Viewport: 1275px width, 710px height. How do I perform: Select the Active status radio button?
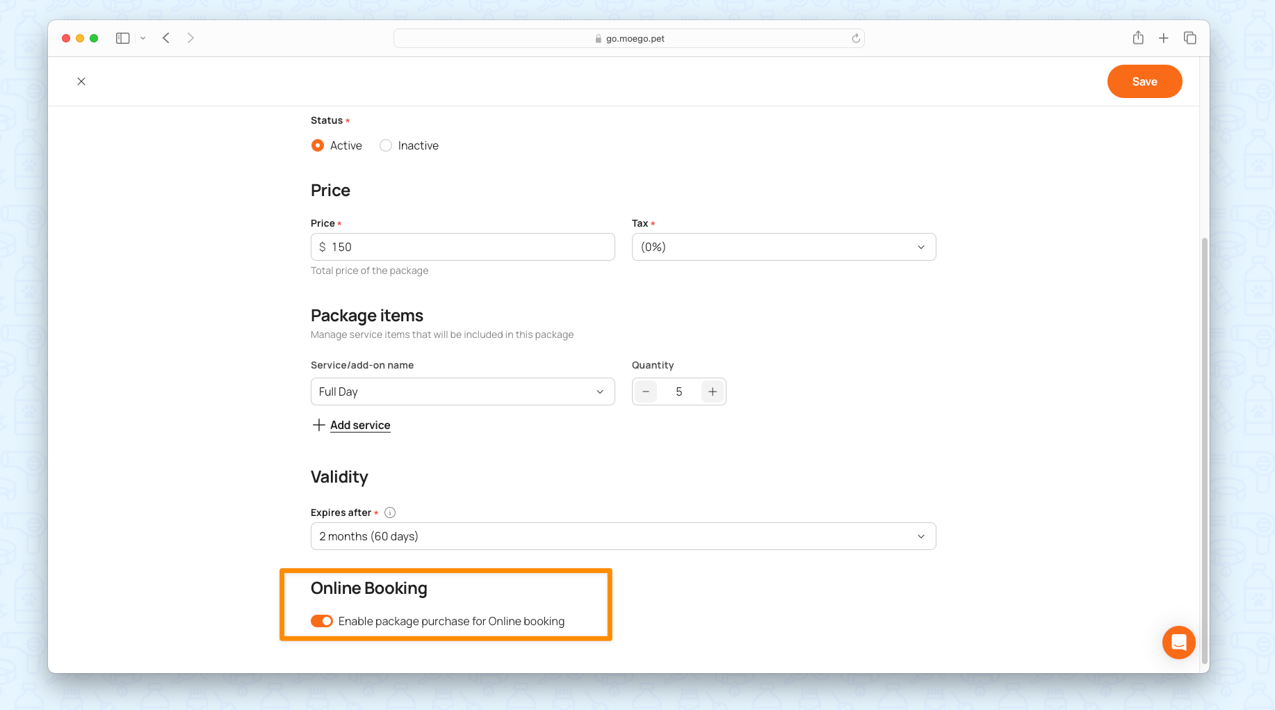tap(318, 145)
